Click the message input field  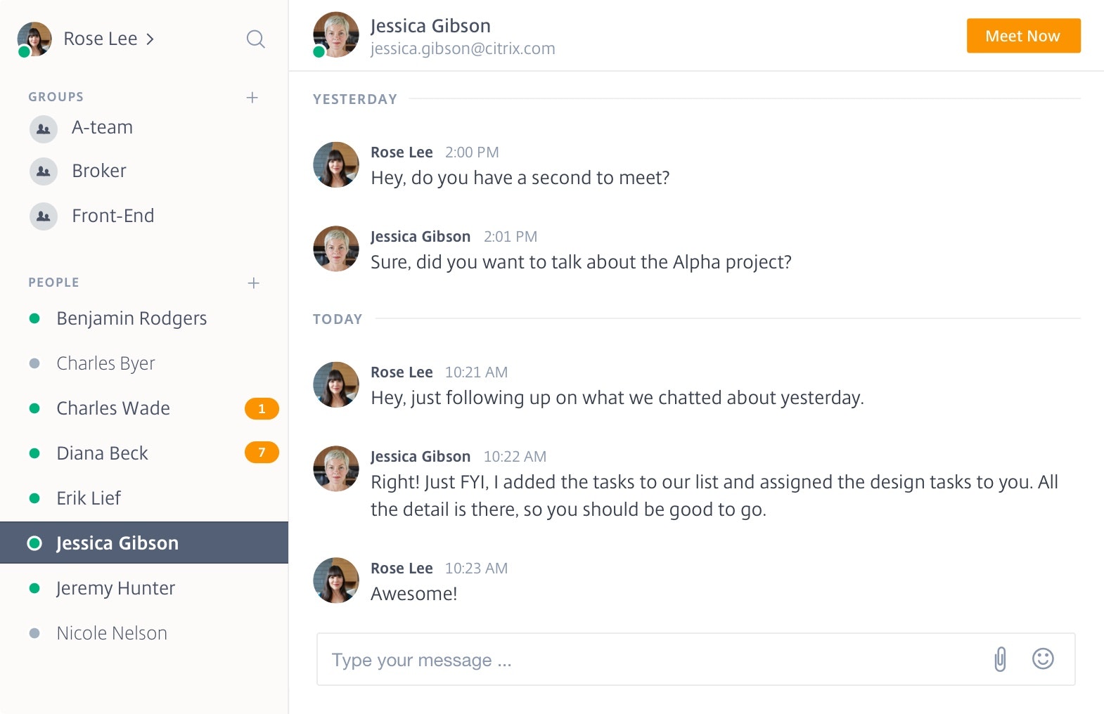click(x=654, y=660)
